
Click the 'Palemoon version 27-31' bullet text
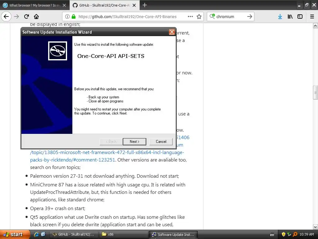coord(104,176)
